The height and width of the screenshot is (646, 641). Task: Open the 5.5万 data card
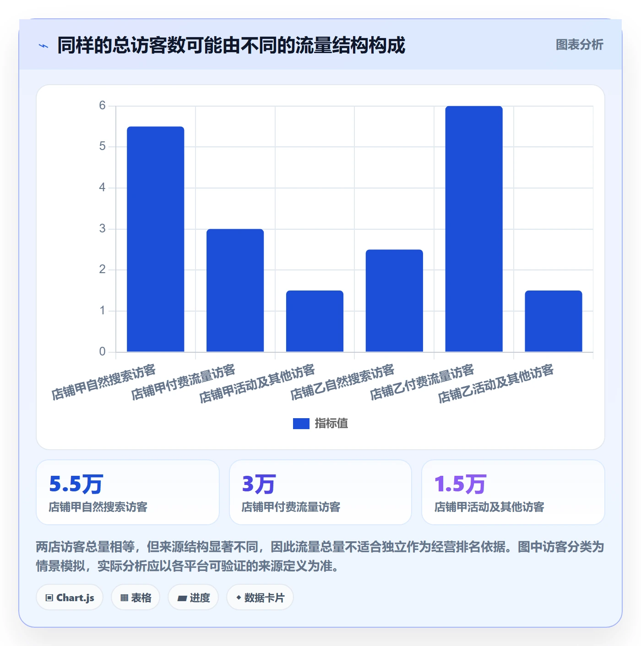pos(128,492)
